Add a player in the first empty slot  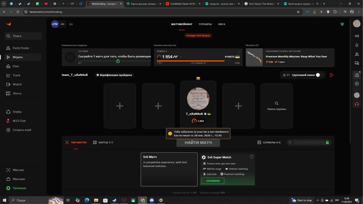120,106
